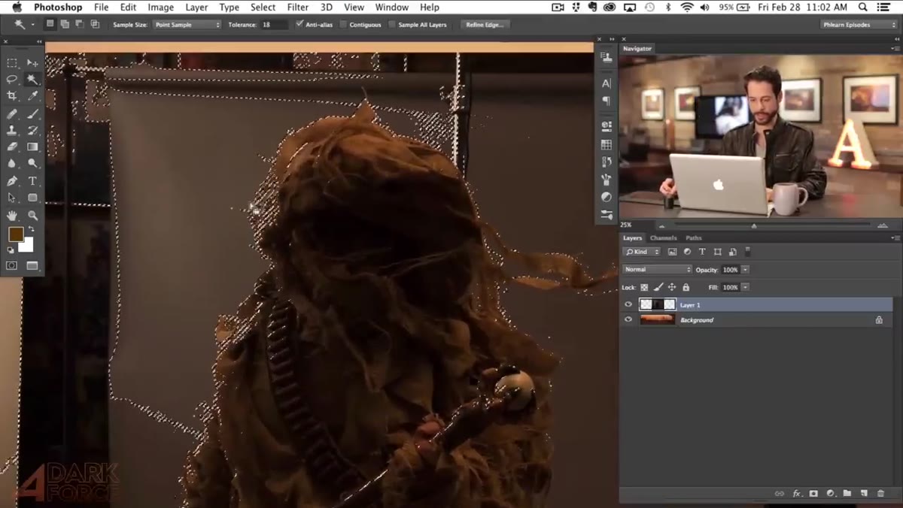903x508 pixels.
Task: Open the Phlearn Episodes workspace dropdown
Action: pos(859,25)
